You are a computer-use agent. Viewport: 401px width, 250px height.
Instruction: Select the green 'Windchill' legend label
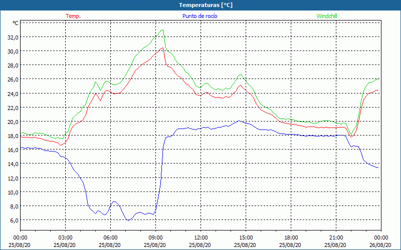(x=327, y=16)
